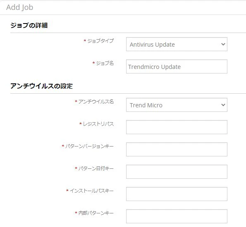Click the アンチウイルスの設定 section heading
The image size is (246, 227).
click(x=41, y=86)
